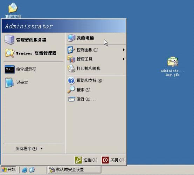This screenshot has width=194, height=175.
Task: Click the 管理工具 icon
Action: point(71,59)
